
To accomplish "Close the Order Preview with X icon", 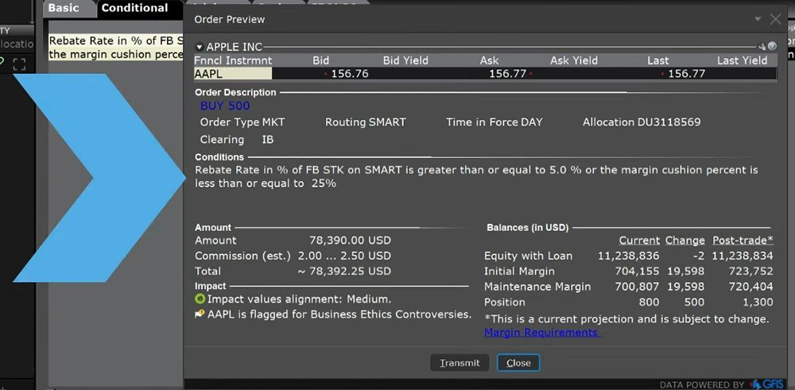I will (x=777, y=19).
